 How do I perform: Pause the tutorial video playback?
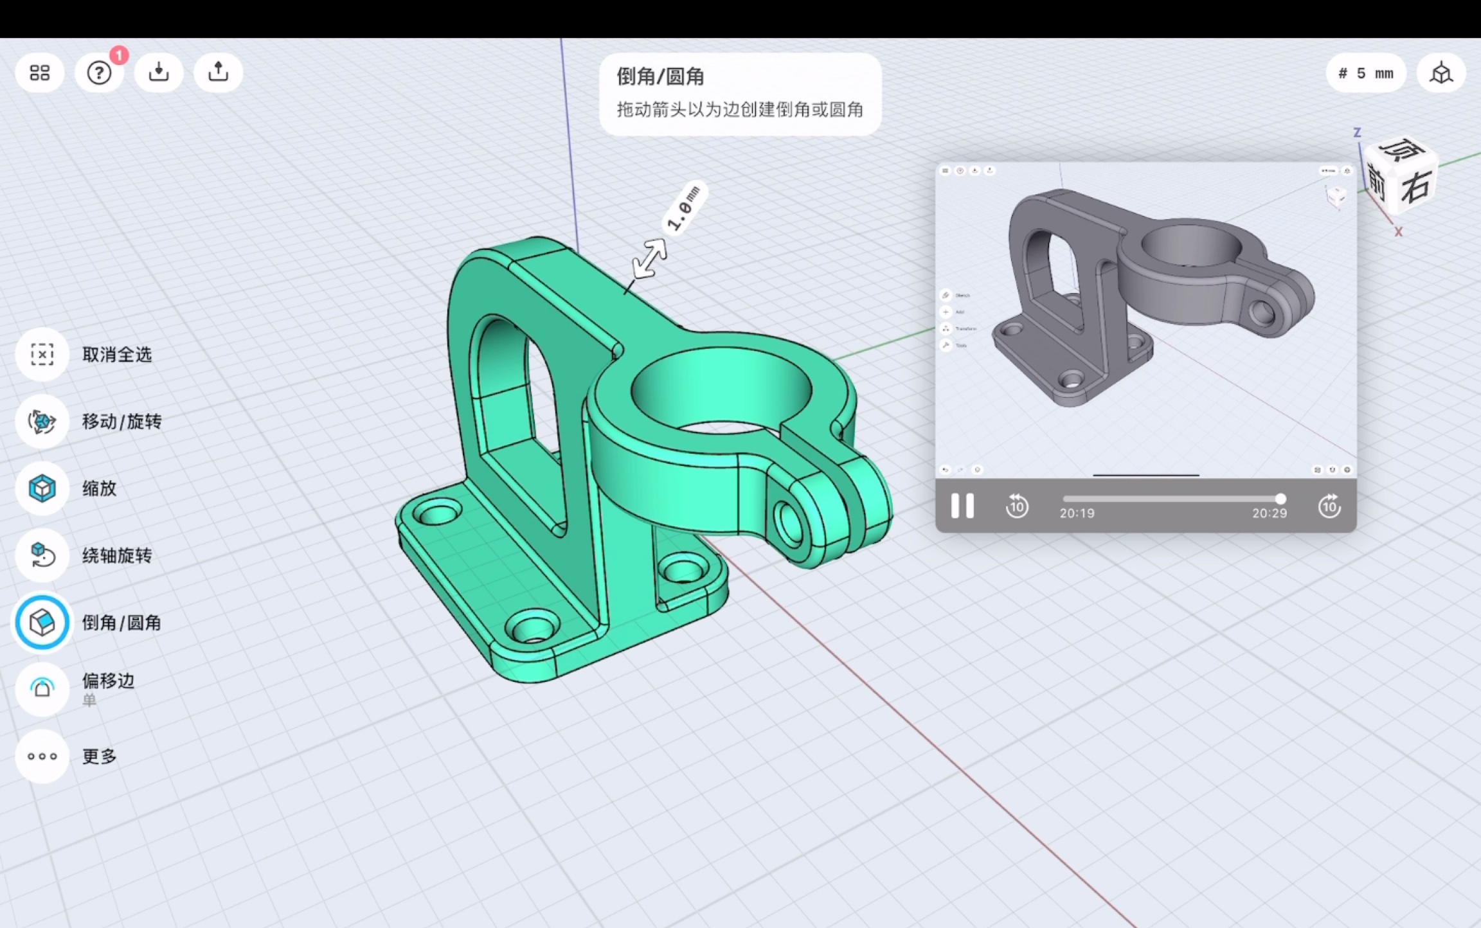click(962, 506)
